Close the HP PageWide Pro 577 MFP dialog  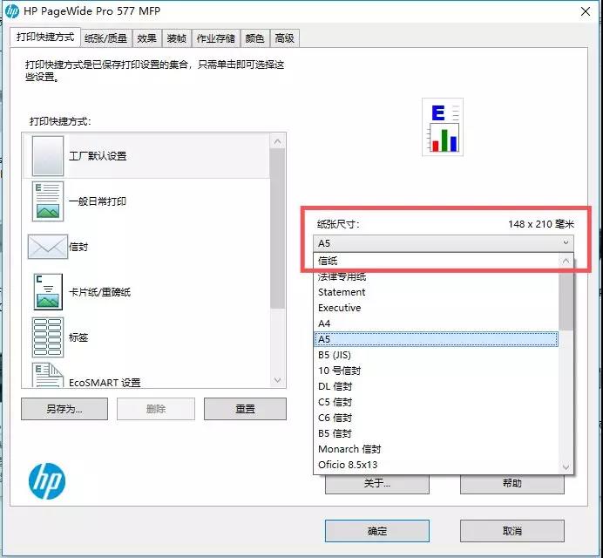[x=586, y=11]
